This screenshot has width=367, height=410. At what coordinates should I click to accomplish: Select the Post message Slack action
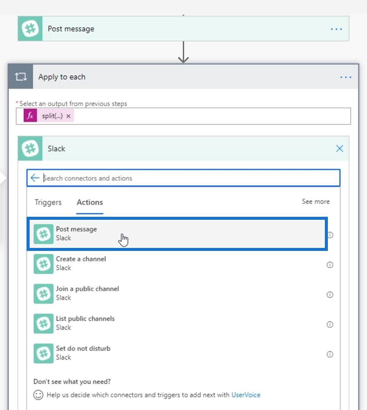pyautogui.click(x=177, y=234)
